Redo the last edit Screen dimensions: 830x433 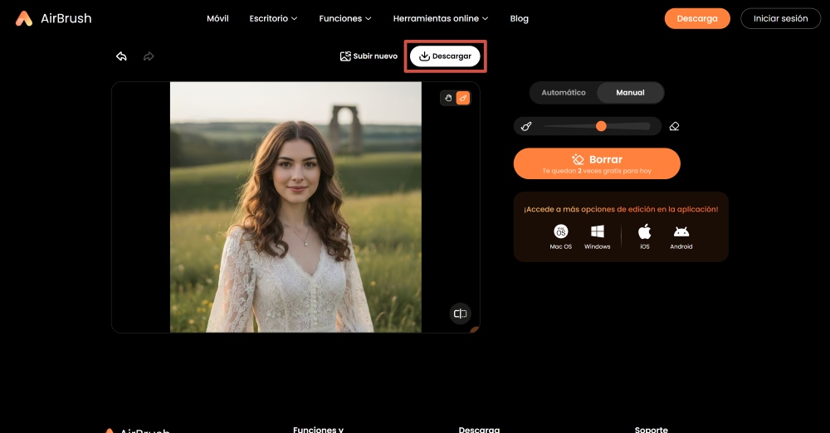point(149,56)
